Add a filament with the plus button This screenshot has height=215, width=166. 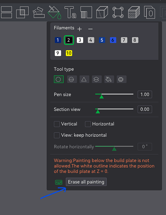(79, 29)
